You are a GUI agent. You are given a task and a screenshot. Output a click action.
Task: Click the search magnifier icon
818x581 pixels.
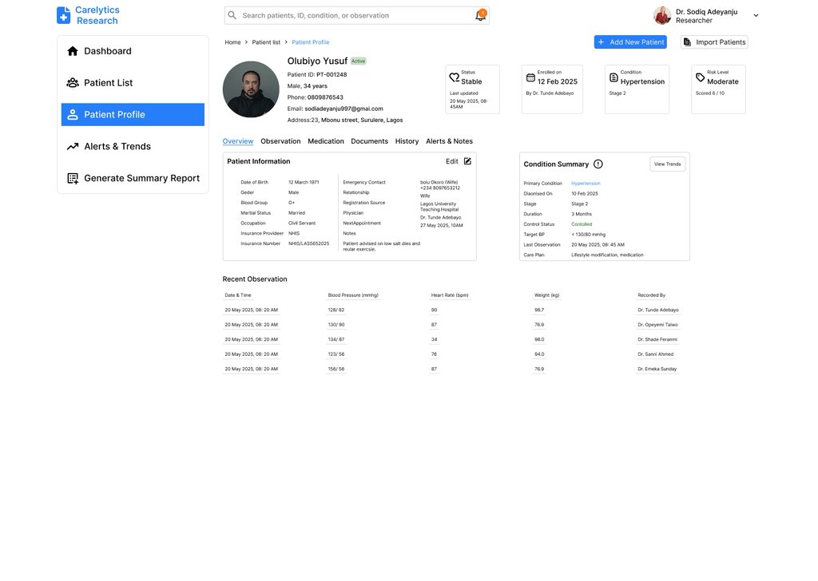pos(232,15)
